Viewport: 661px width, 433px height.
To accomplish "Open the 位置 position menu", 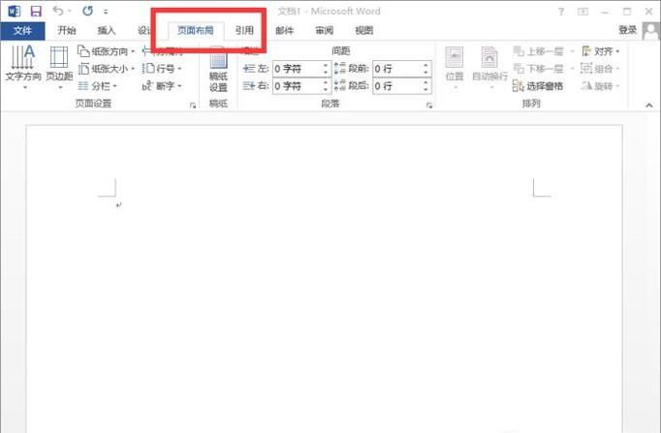I will [x=455, y=68].
